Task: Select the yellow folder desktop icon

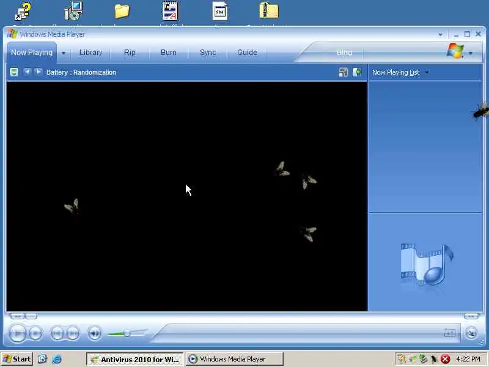Action: 122,11
